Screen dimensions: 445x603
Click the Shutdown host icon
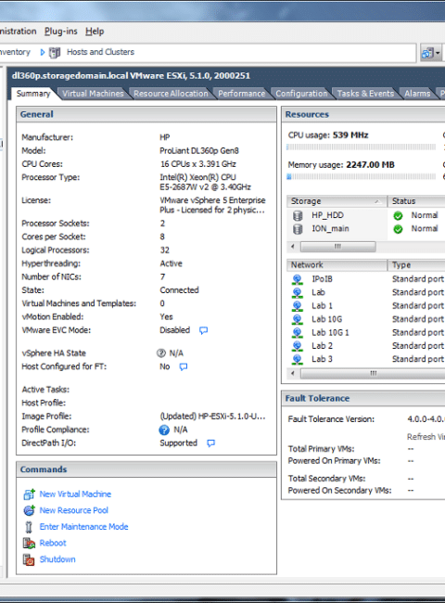pyautogui.click(x=29, y=559)
